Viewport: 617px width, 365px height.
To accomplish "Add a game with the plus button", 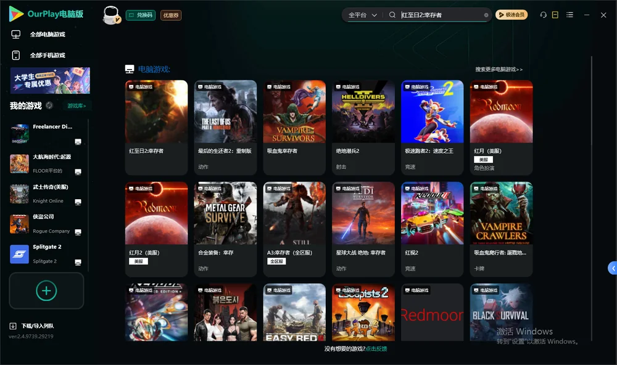I will (46, 290).
